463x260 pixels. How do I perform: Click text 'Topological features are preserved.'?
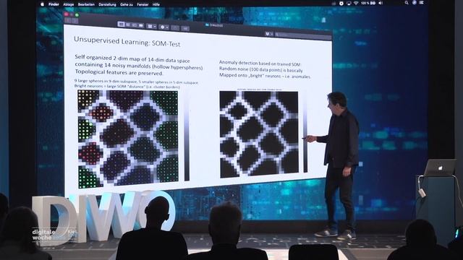[x=119, y=72]
